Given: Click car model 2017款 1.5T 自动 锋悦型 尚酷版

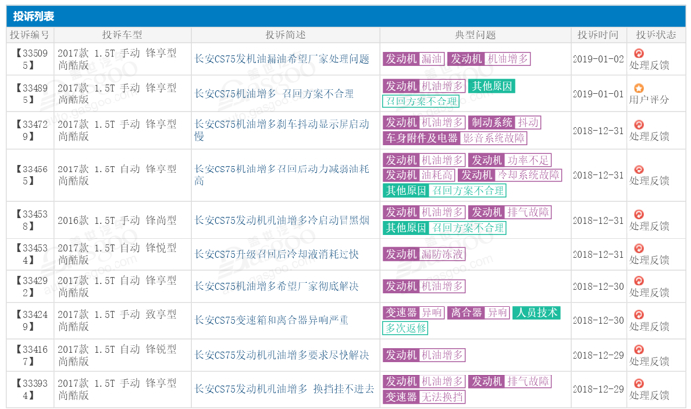Looking at the screenshot, I should [116, 254].
